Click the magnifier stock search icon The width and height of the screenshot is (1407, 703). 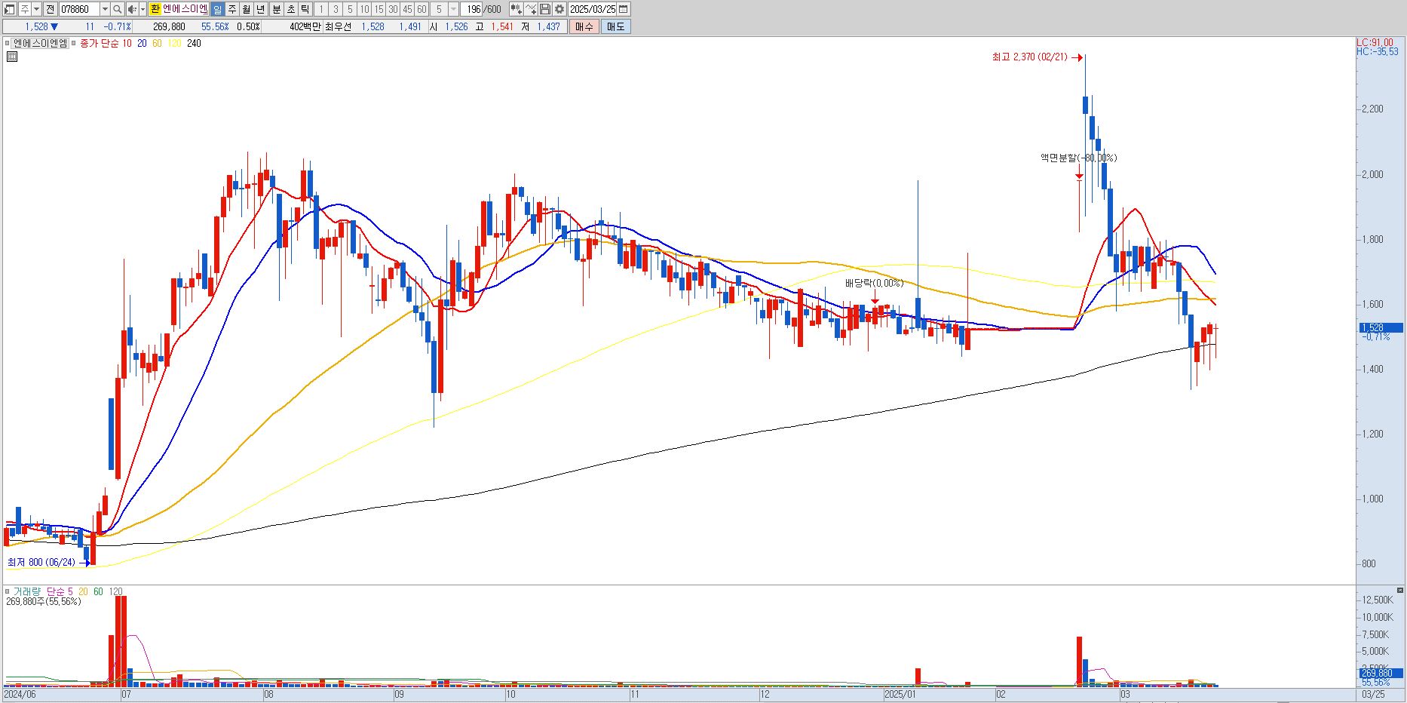(x=118, y=9)
